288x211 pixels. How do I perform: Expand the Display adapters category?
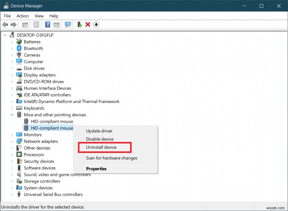pyautogui.click(x=12, y=75)
